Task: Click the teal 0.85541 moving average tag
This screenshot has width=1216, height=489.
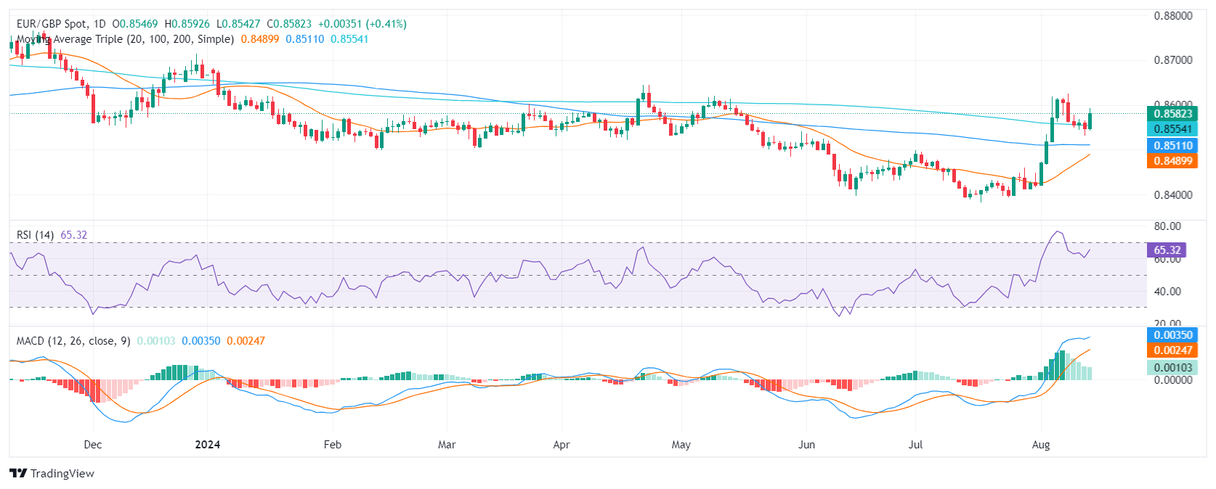Action: coord(1172,129)
